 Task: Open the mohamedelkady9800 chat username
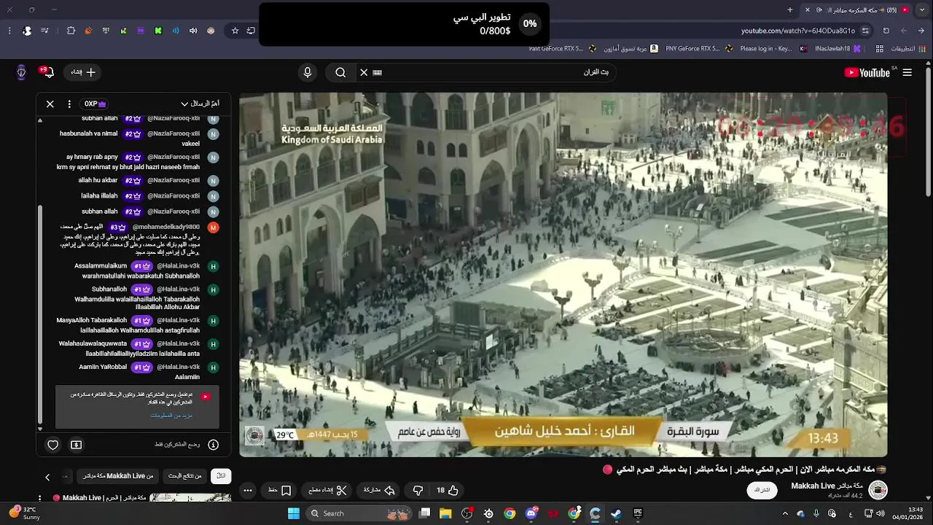click(x=166, y=227)
